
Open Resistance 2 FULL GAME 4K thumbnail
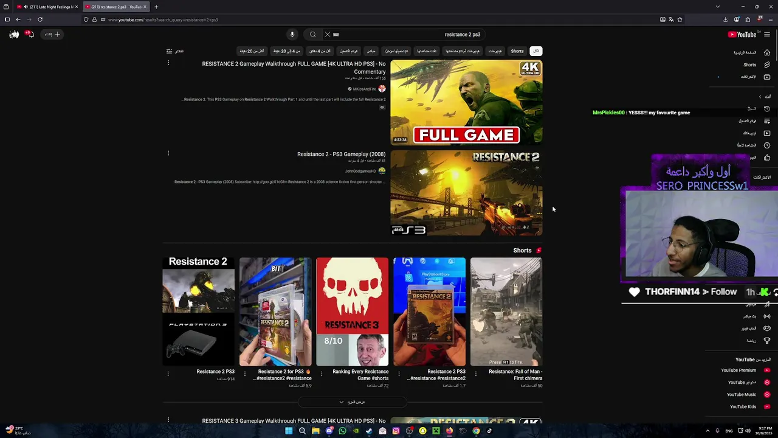(x=466, y=102)
